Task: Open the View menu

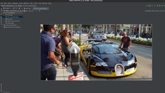Action: [x=9, y=3]
